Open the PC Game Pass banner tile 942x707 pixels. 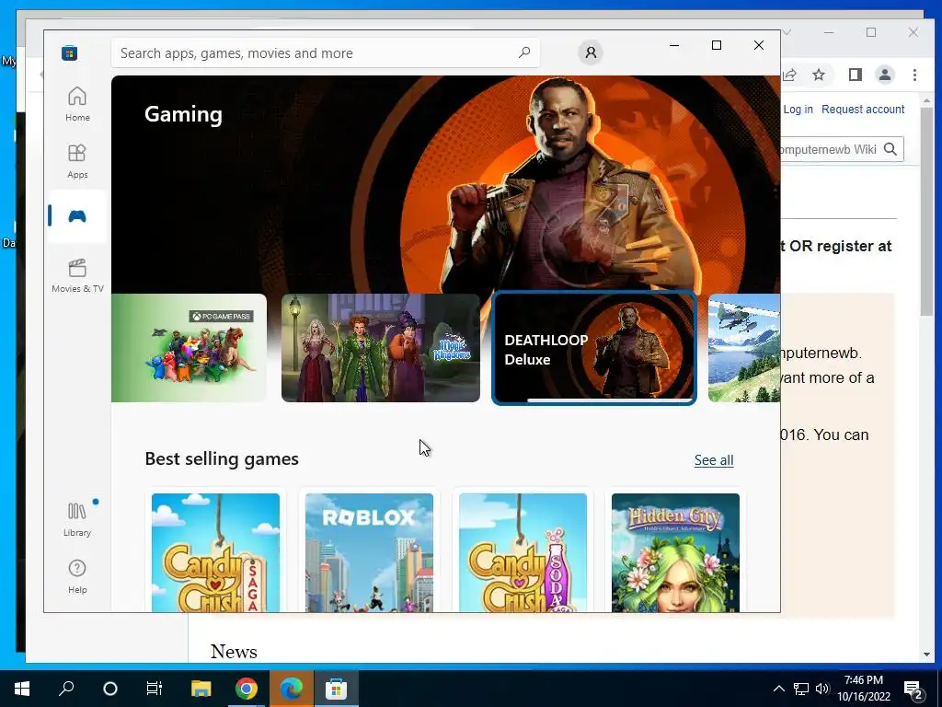(189, 348)
